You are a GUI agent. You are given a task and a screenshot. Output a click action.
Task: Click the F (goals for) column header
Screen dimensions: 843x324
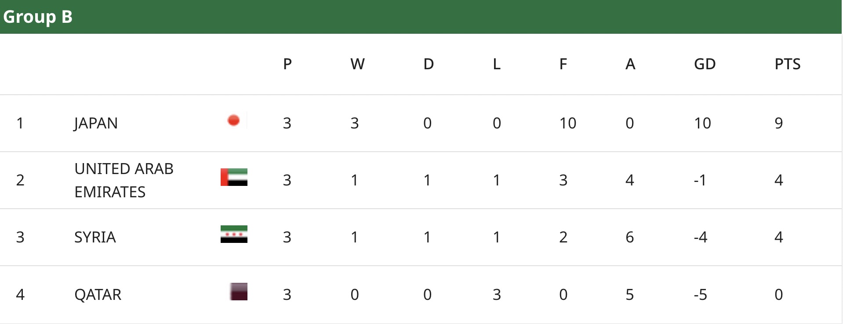tap(563, 64)
